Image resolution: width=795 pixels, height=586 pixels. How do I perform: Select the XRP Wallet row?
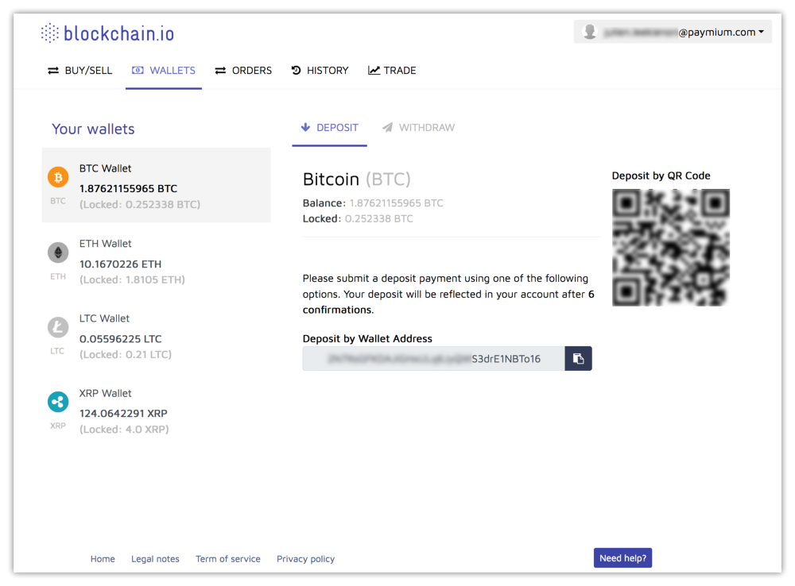coord(156,411)
